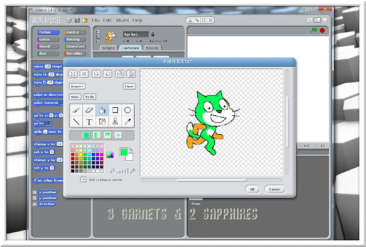
Task: Click the green flag to start scripts
Action: pos(314,30)
